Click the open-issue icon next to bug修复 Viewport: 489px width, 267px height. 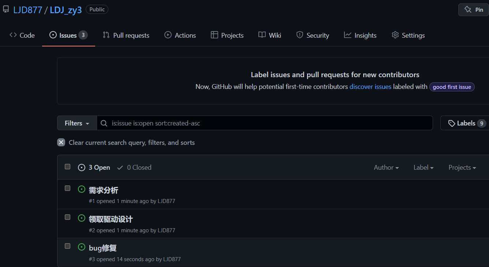82,247
